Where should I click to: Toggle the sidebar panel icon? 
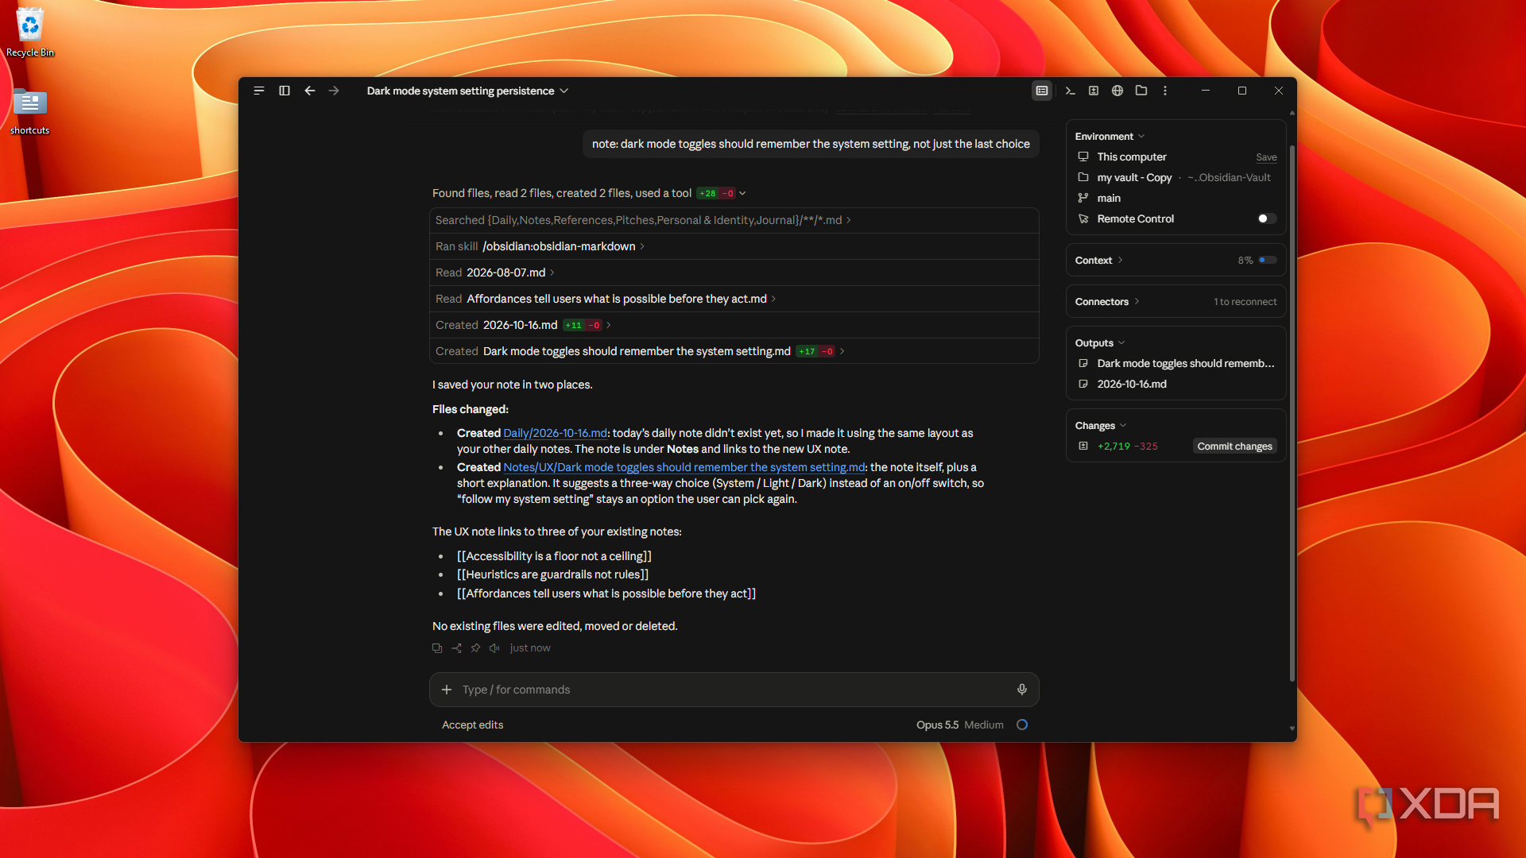coord(285,91)
